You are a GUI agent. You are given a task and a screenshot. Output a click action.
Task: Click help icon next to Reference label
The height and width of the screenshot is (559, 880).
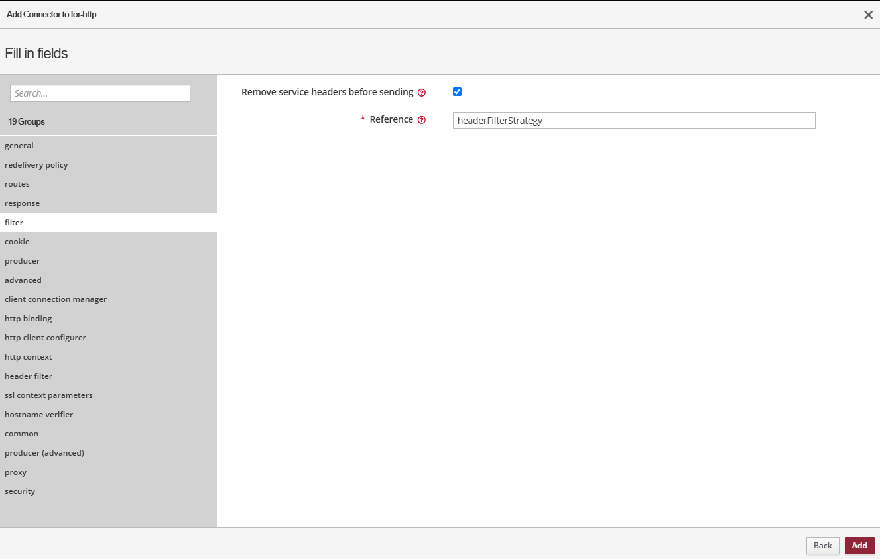pos(422,120)
